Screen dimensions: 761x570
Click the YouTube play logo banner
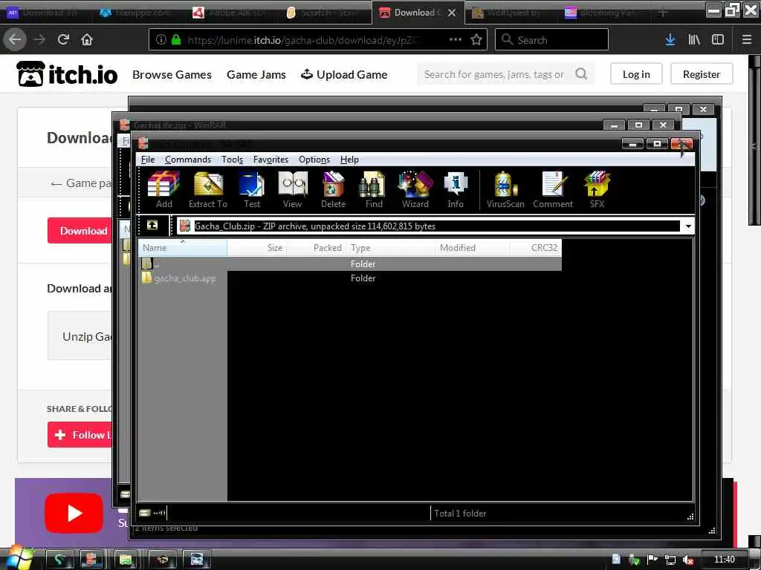74,513
